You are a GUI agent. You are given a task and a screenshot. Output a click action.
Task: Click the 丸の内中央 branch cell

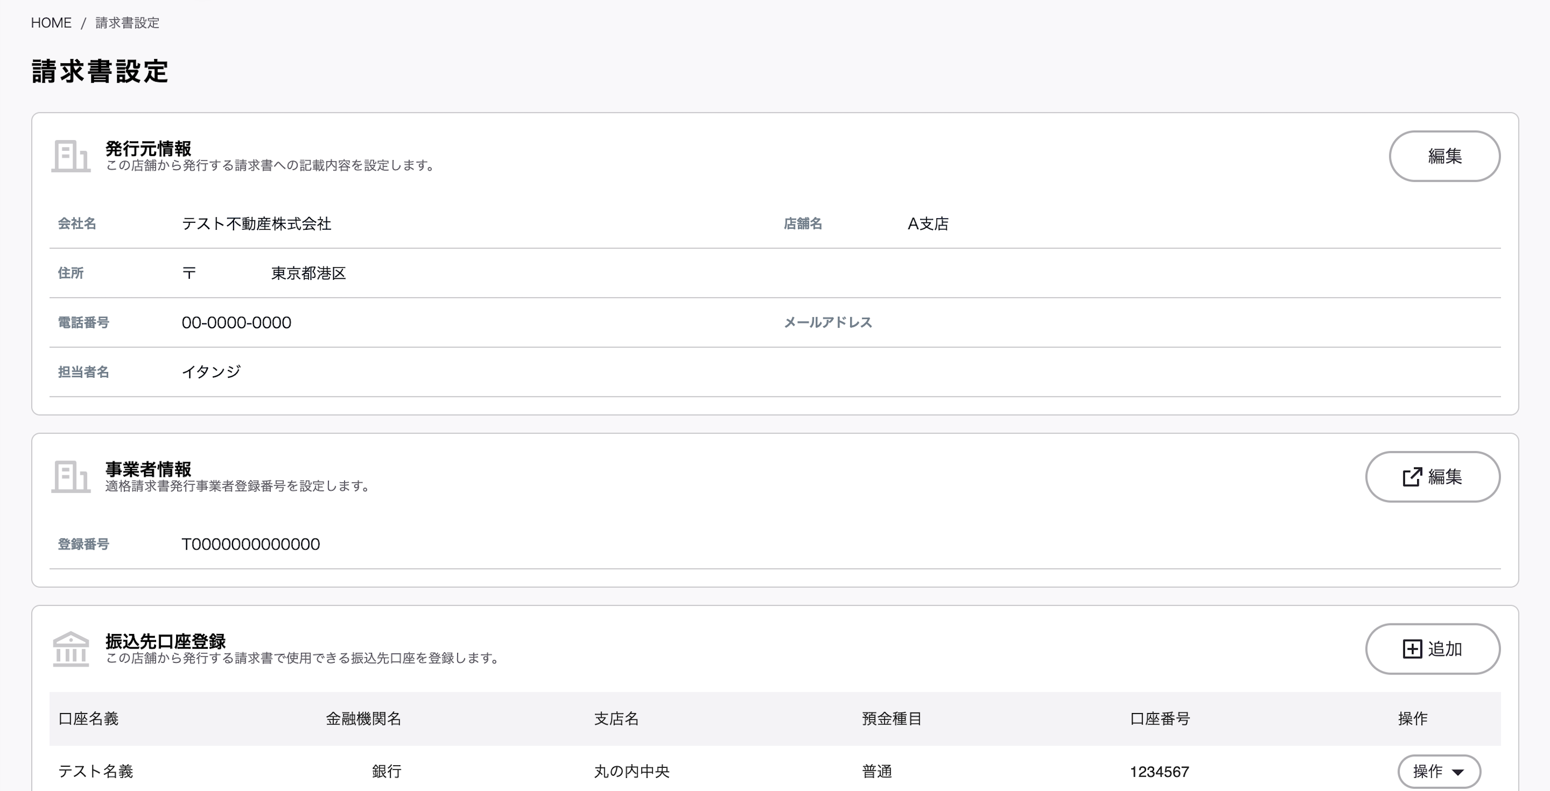632,772
